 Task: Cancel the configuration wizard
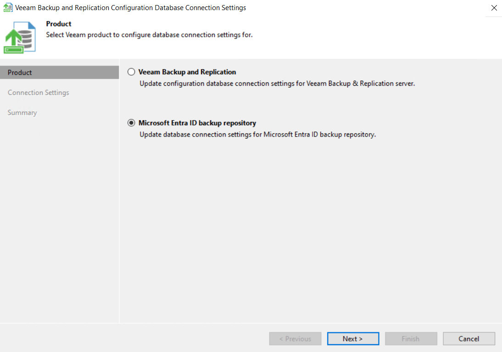click(469, 339)
